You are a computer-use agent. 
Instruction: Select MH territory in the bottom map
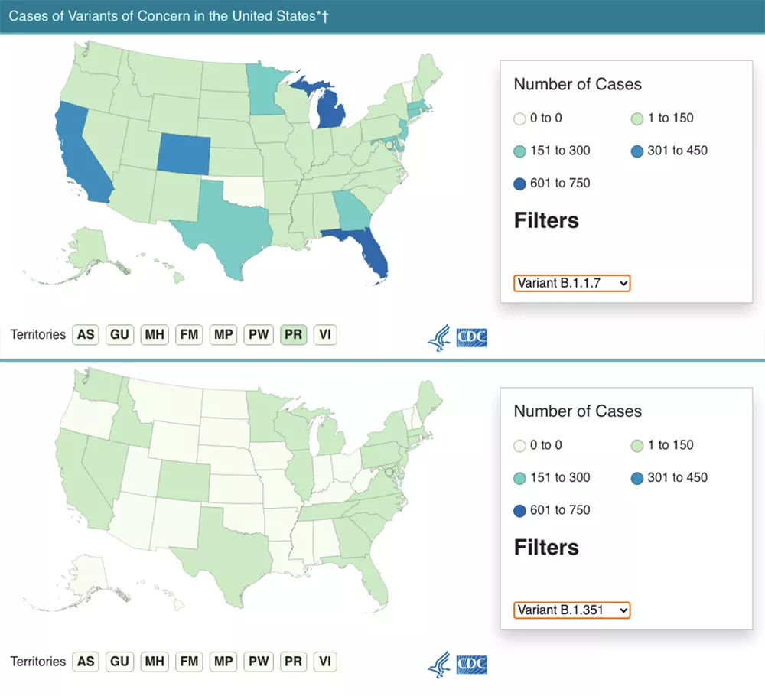click(x=155, y=662)
